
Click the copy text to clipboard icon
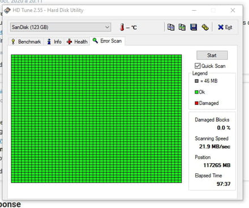click(171, 27)
